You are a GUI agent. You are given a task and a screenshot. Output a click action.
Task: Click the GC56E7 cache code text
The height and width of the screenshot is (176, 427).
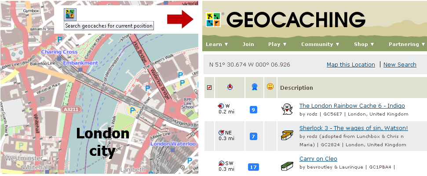click(x=332, y=114)
